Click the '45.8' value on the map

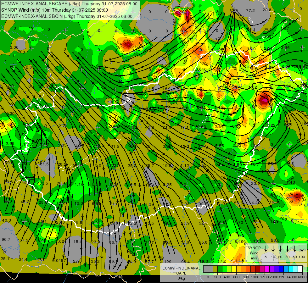(149, 127)
